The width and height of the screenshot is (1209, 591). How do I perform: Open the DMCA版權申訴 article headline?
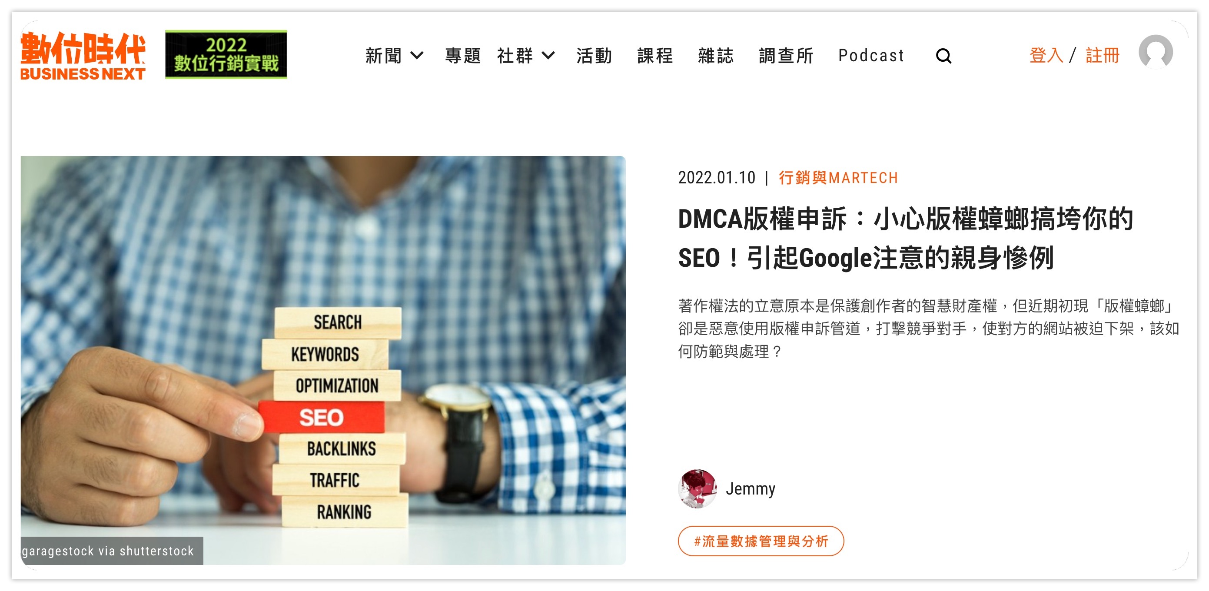click(x=906, y=239)
